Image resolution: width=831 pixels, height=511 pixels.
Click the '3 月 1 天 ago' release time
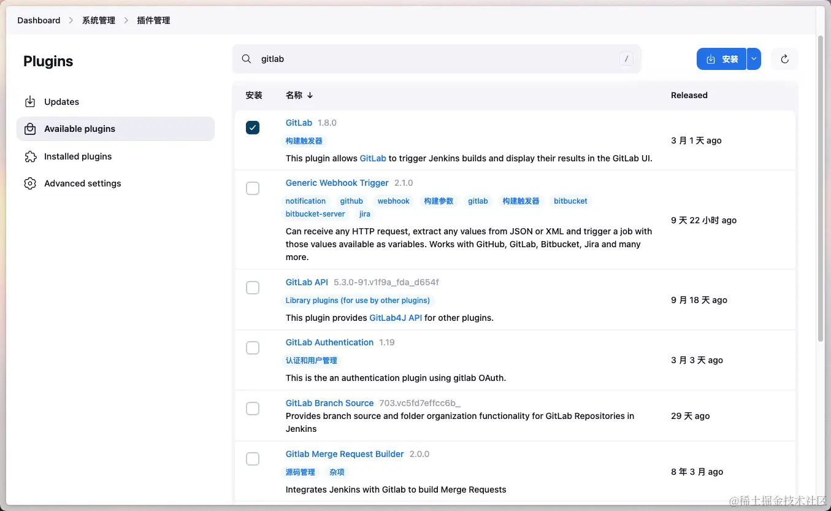(x=696, y=140)
